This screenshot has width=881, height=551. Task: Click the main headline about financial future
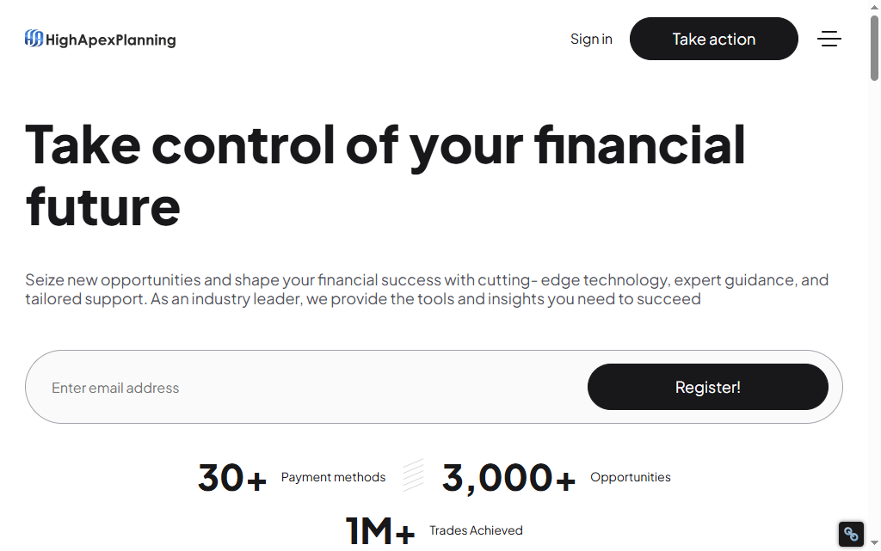[x=385, y=175]
